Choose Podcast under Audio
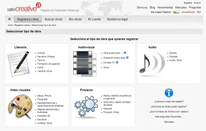The width and height of the screenshot is (206, 131). click(173, 57)
